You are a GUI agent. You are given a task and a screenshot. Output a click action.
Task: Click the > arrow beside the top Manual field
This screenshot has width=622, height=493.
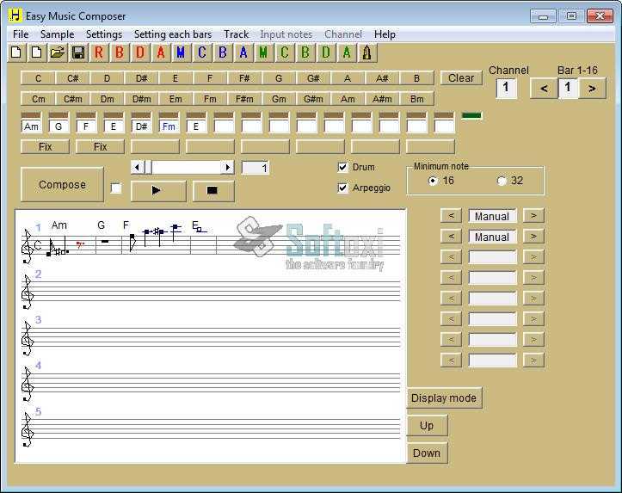[x=533, y=216]
